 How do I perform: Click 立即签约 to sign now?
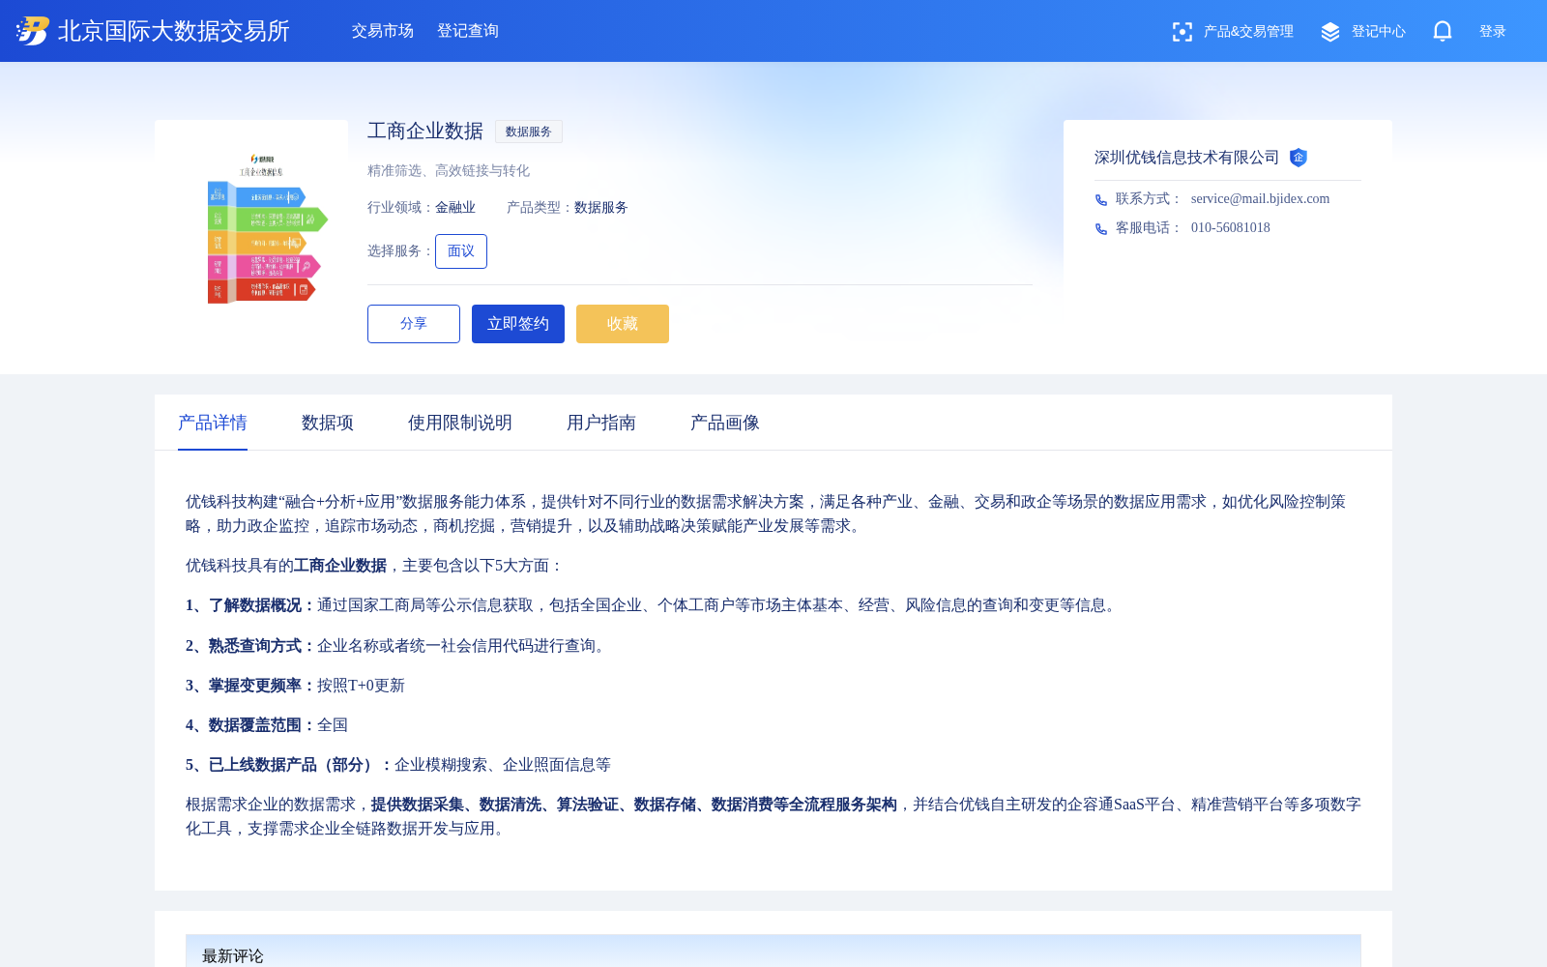(x=518, y=324)
